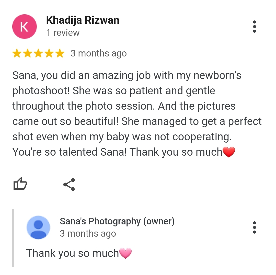Select the fourth yellow rating star
This screenshot has width=276, height=275.
tap(49, 53)
